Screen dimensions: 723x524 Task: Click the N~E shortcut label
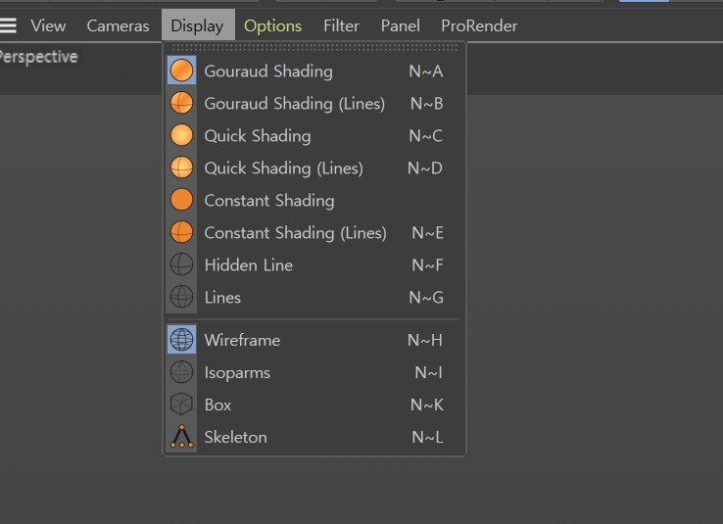pyautogui.click(x=427, y=233)
